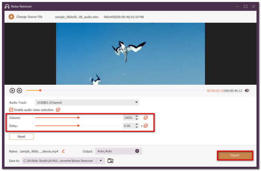Open the Audio Track VORBIS-2Channel dropdown
Viewport: 261px width, 171px height.
click(87, 103)
